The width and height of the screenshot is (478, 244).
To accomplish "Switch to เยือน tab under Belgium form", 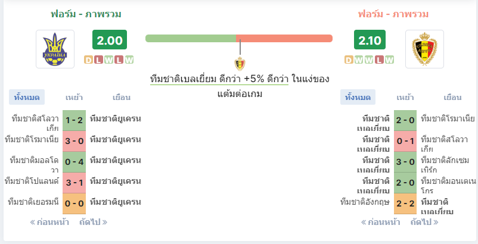I will 452,98.
